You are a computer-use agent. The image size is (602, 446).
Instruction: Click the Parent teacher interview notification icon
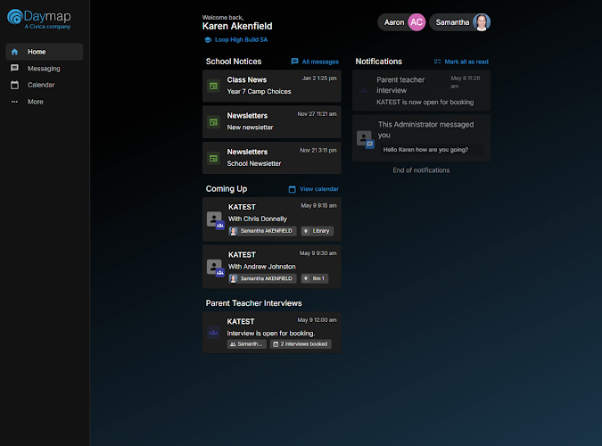pyautogui.click(x=363, y=91)
